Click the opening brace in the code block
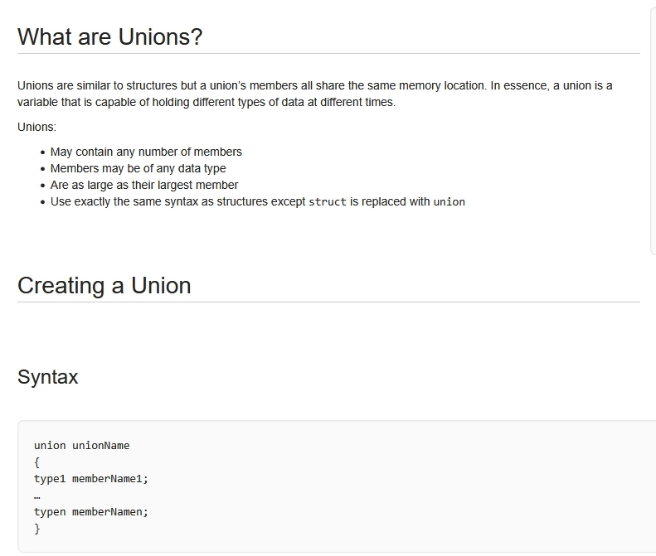 tap(37, 462)
